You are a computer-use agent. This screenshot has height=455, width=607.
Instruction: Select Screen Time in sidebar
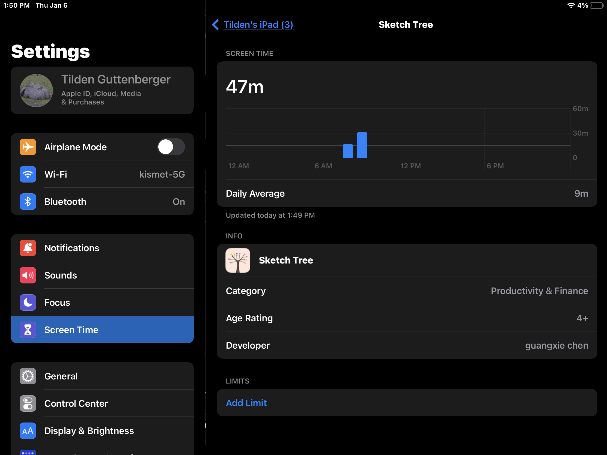102,330
